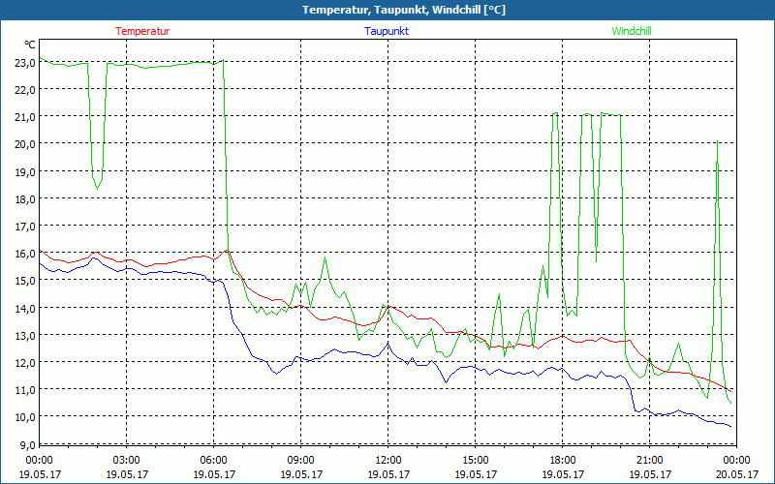Image resolution: width=775 pixels, height=484 pixels.
Task: Click the 13,0 y-axis value
Action: tap(26, 335)
